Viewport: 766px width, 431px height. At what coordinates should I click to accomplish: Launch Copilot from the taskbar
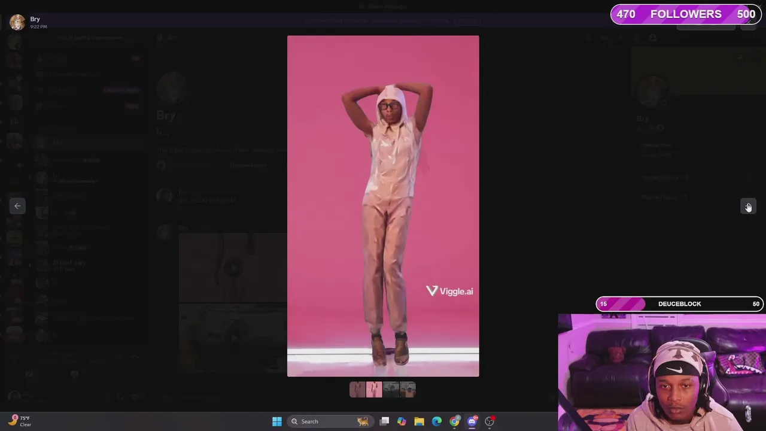pos(402,421)
